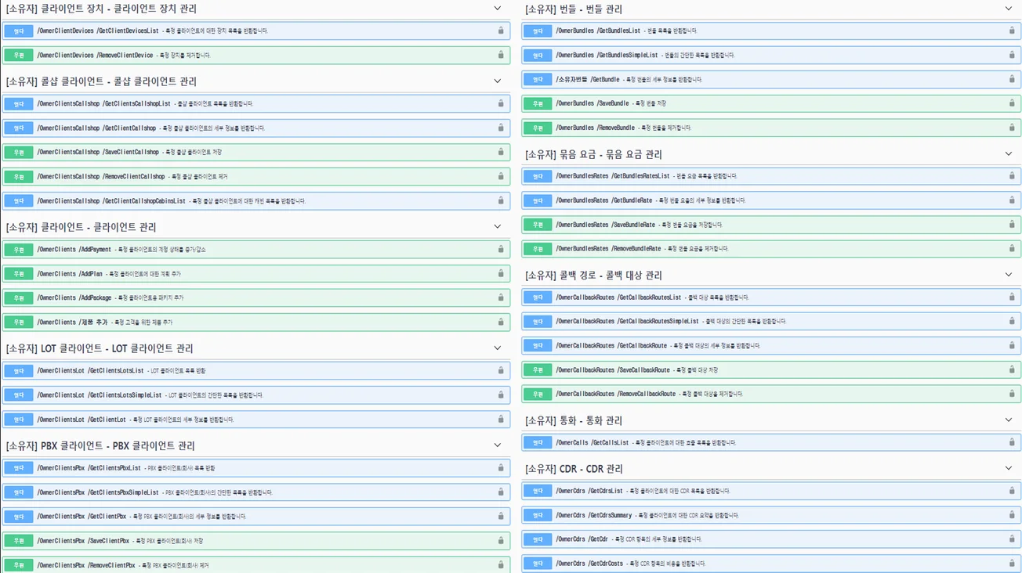Screen dimensions: 1022x573
Task: Click the lock icon on GetCallsList row
Action: click(x=1012, y=442)
